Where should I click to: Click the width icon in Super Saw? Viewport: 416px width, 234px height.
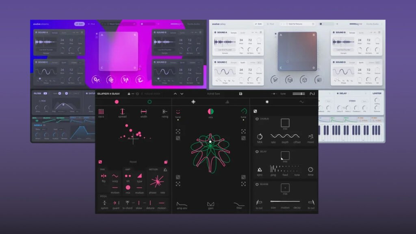[x=143, y=111]
